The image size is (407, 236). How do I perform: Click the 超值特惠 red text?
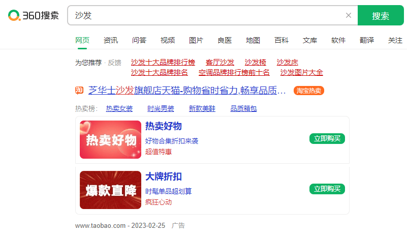click(159, 152)
